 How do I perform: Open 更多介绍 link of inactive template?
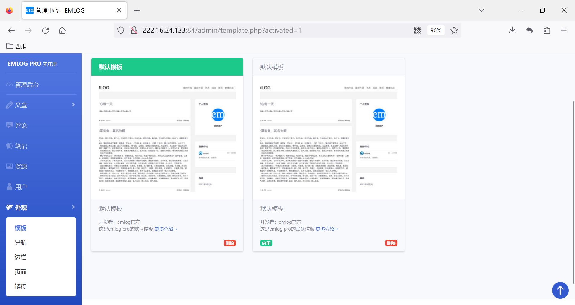click(327, 229)
